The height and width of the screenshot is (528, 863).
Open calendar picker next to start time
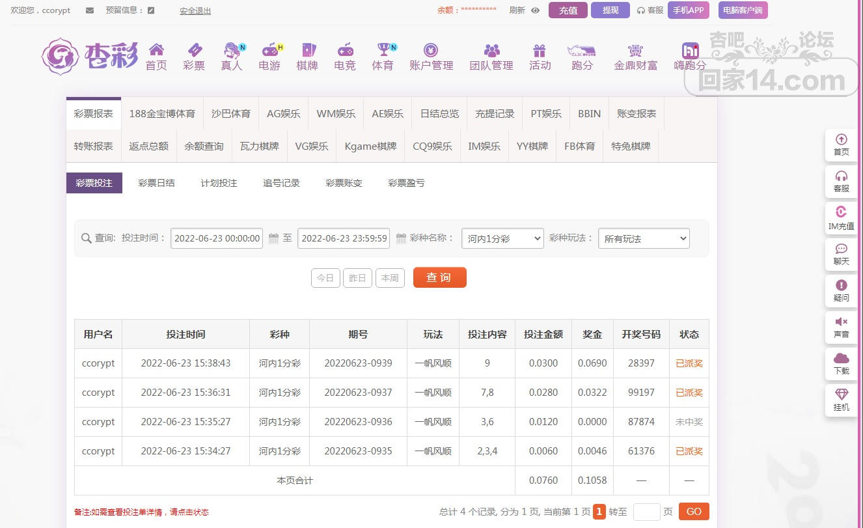click(273, 238)
